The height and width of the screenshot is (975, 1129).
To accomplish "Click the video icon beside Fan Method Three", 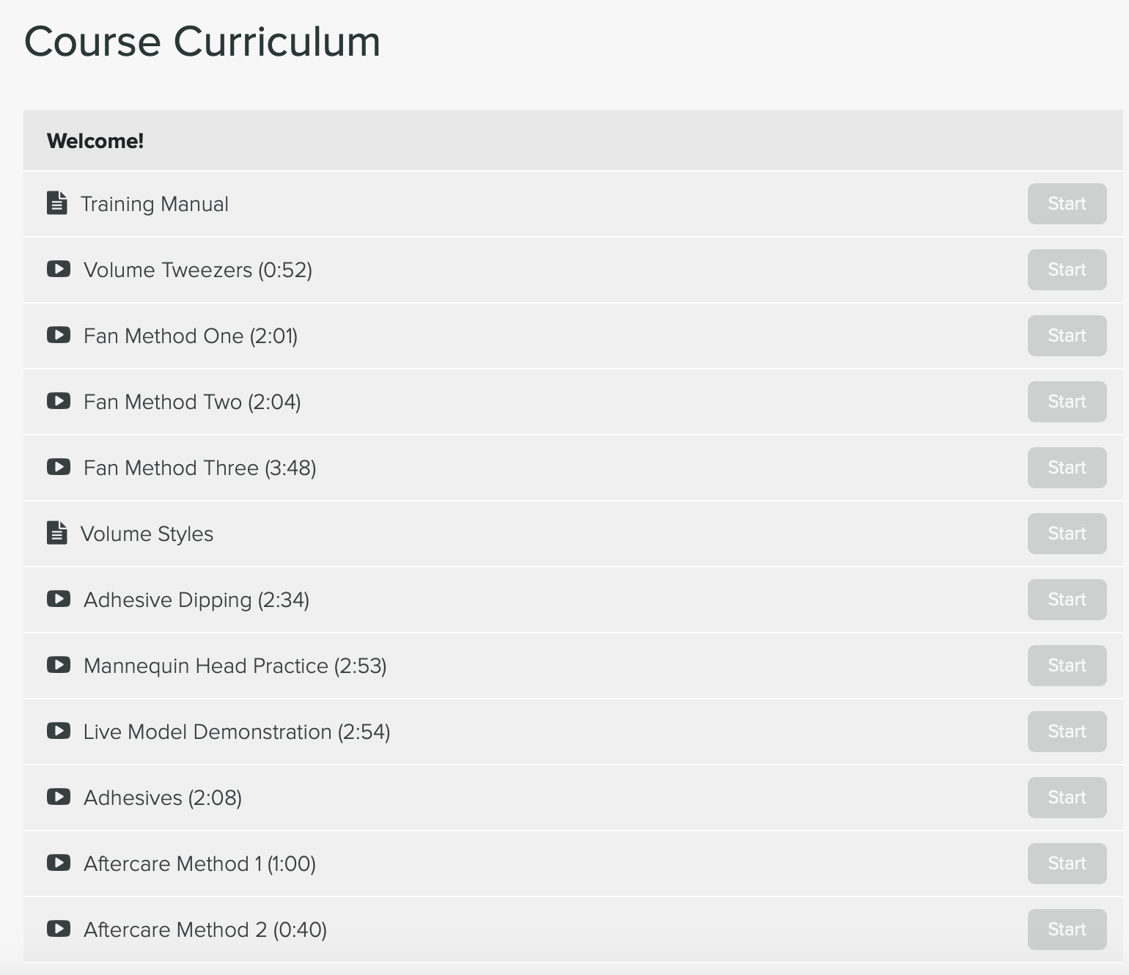I will click(59, 467).
